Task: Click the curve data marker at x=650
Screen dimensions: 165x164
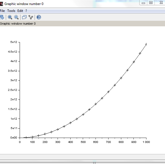Action: 102,98
